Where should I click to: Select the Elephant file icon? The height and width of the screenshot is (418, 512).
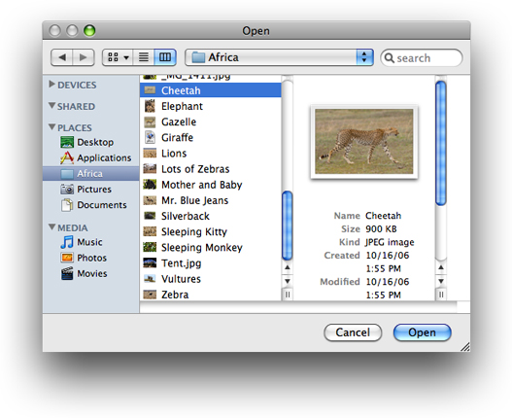[150, 106]
